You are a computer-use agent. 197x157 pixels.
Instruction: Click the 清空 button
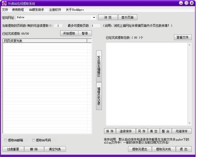click(x=154, y=131)
